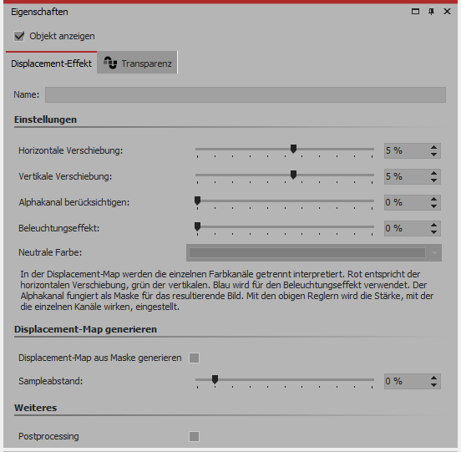This screenshot has height=452, width=461.
Task: Click the Beleuchtungseffekt label
Action: pos(58,228)
